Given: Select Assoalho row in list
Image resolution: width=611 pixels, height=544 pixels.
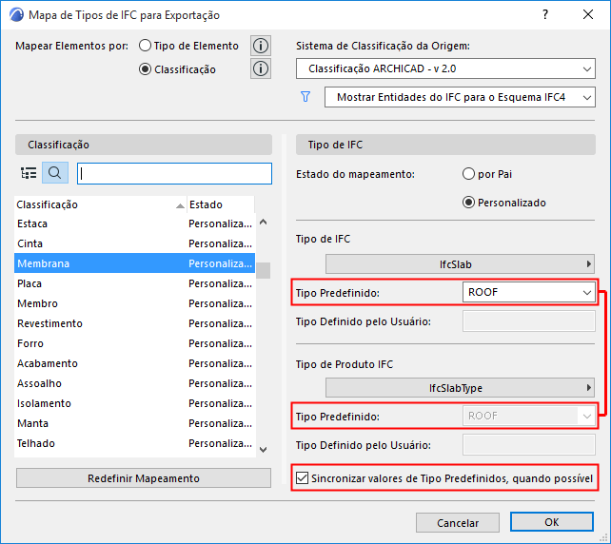Looking at the screenshot, I should point(135,383).
